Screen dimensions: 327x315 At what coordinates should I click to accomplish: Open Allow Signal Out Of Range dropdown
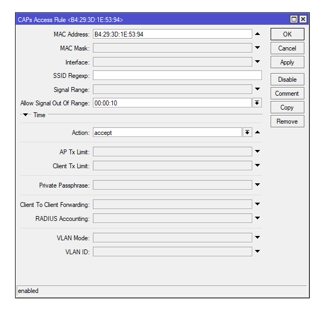[257, 103]
